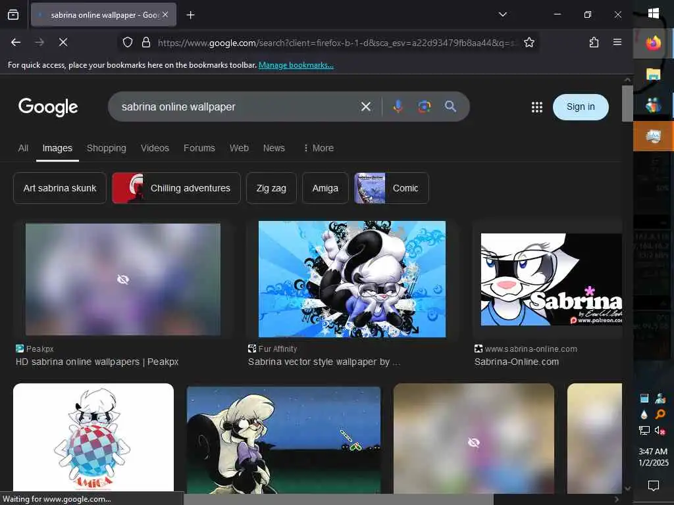Image resolution: width=674 pixels, height=505 pixels.
Task: Open Firefox View icon in the tab bar
Action: click(13, 15)
